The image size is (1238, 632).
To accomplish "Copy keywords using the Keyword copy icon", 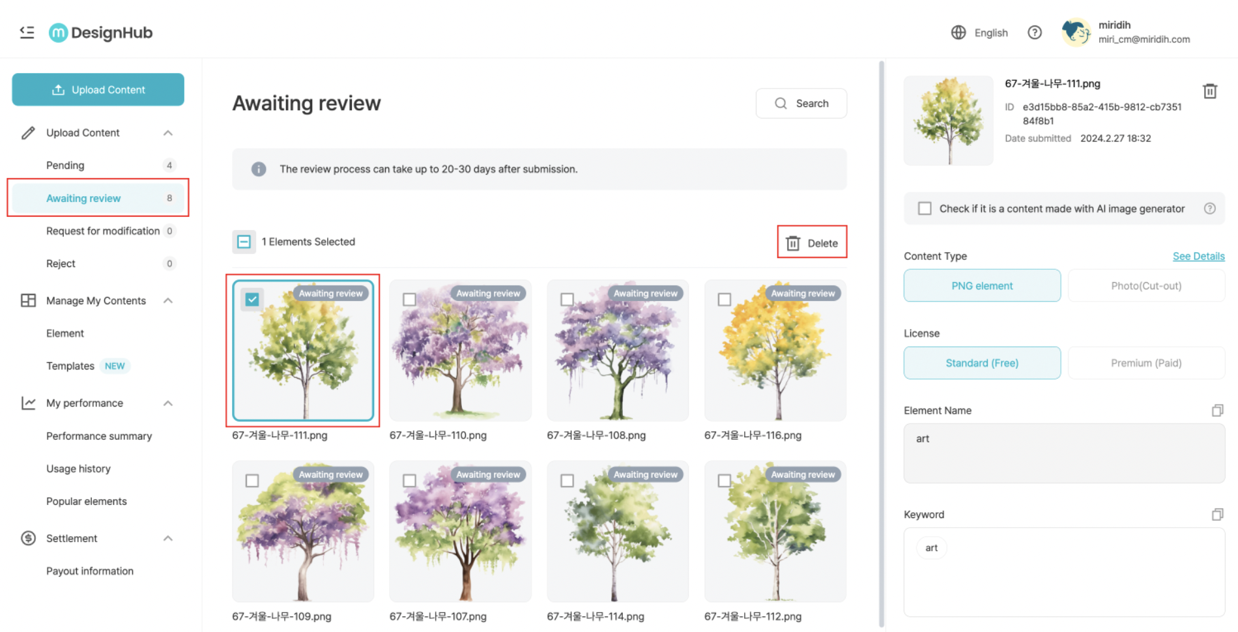I will pyautogui.click(x=1216, y=515).
